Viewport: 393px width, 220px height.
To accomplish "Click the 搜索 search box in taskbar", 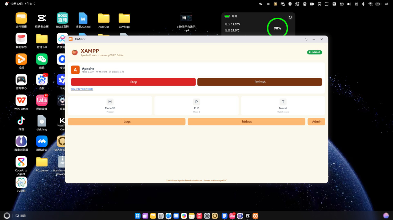I will pyautogui.click(x=20, y=216).
